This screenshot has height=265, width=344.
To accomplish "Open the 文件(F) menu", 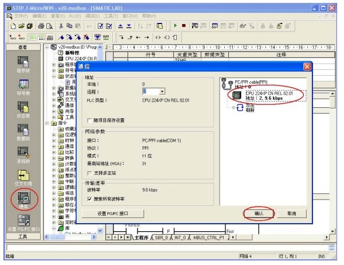I will [x=21, y=16].
